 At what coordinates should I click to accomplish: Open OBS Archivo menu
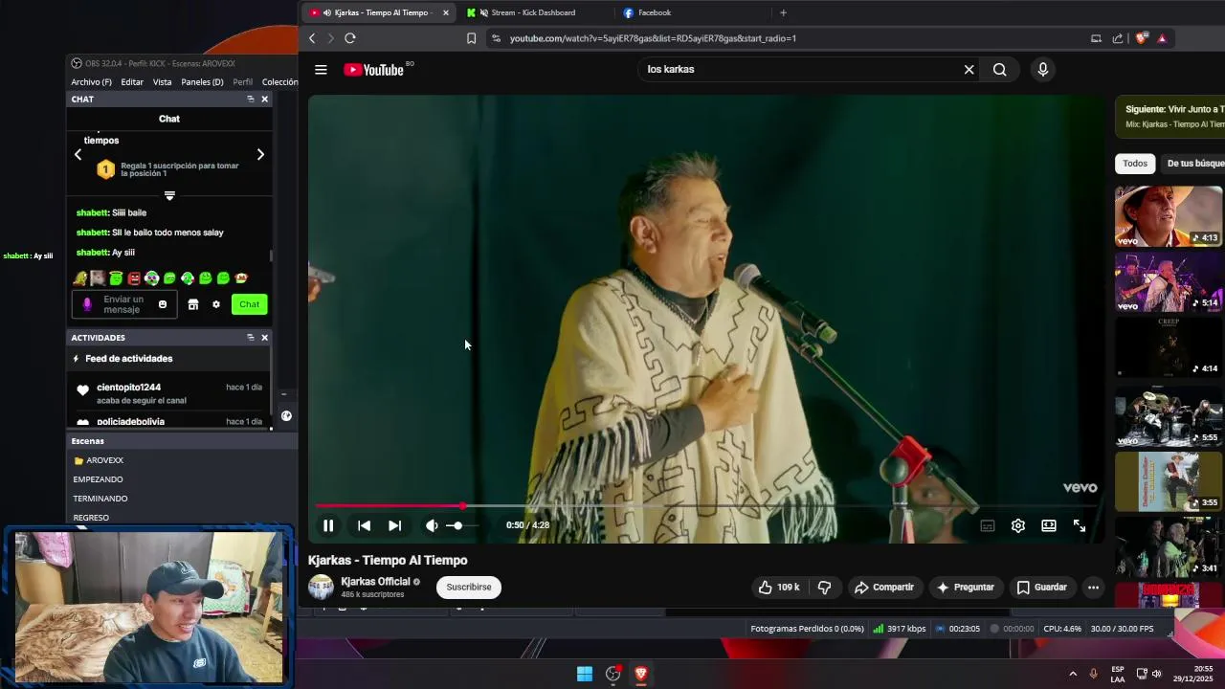(x=91, y=81)
